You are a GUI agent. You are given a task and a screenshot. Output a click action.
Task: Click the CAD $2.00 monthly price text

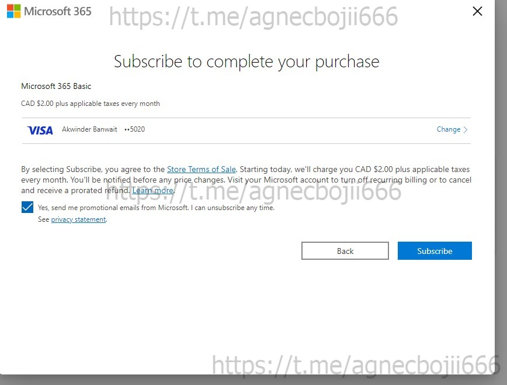90,104
